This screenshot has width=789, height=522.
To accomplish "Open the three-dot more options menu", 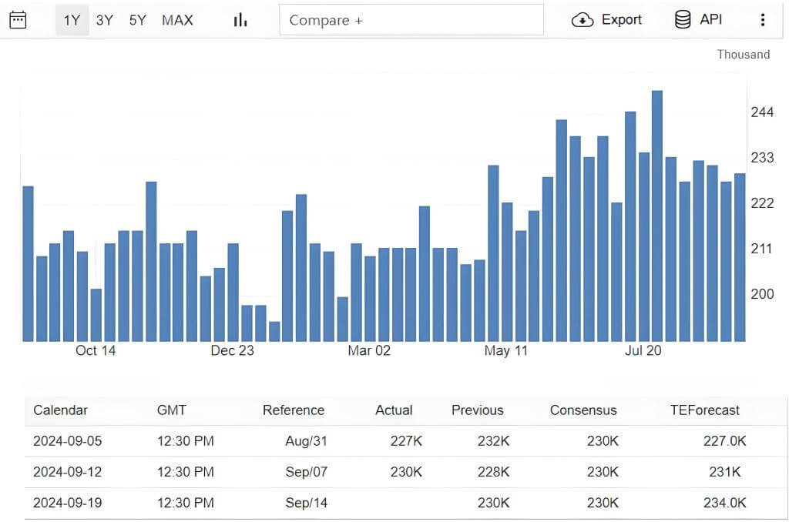I will (x=763, y=20).
